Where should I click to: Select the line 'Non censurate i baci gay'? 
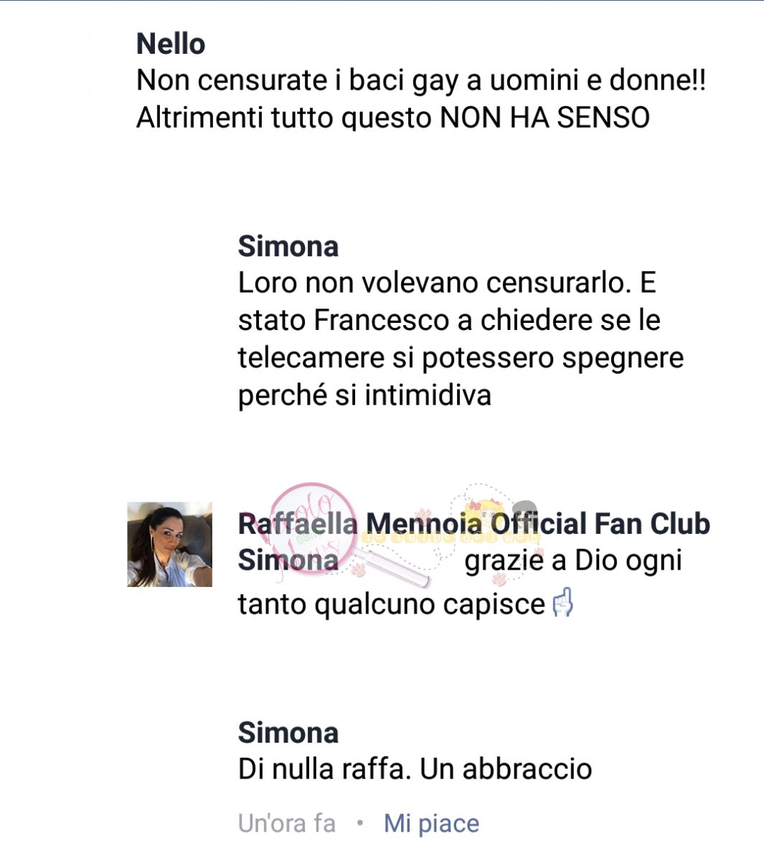[421, 80]
